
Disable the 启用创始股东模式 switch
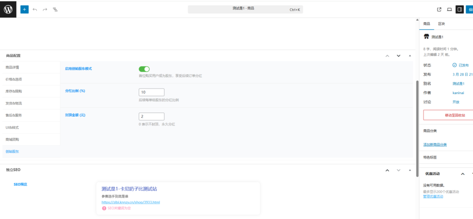[144, 69]
